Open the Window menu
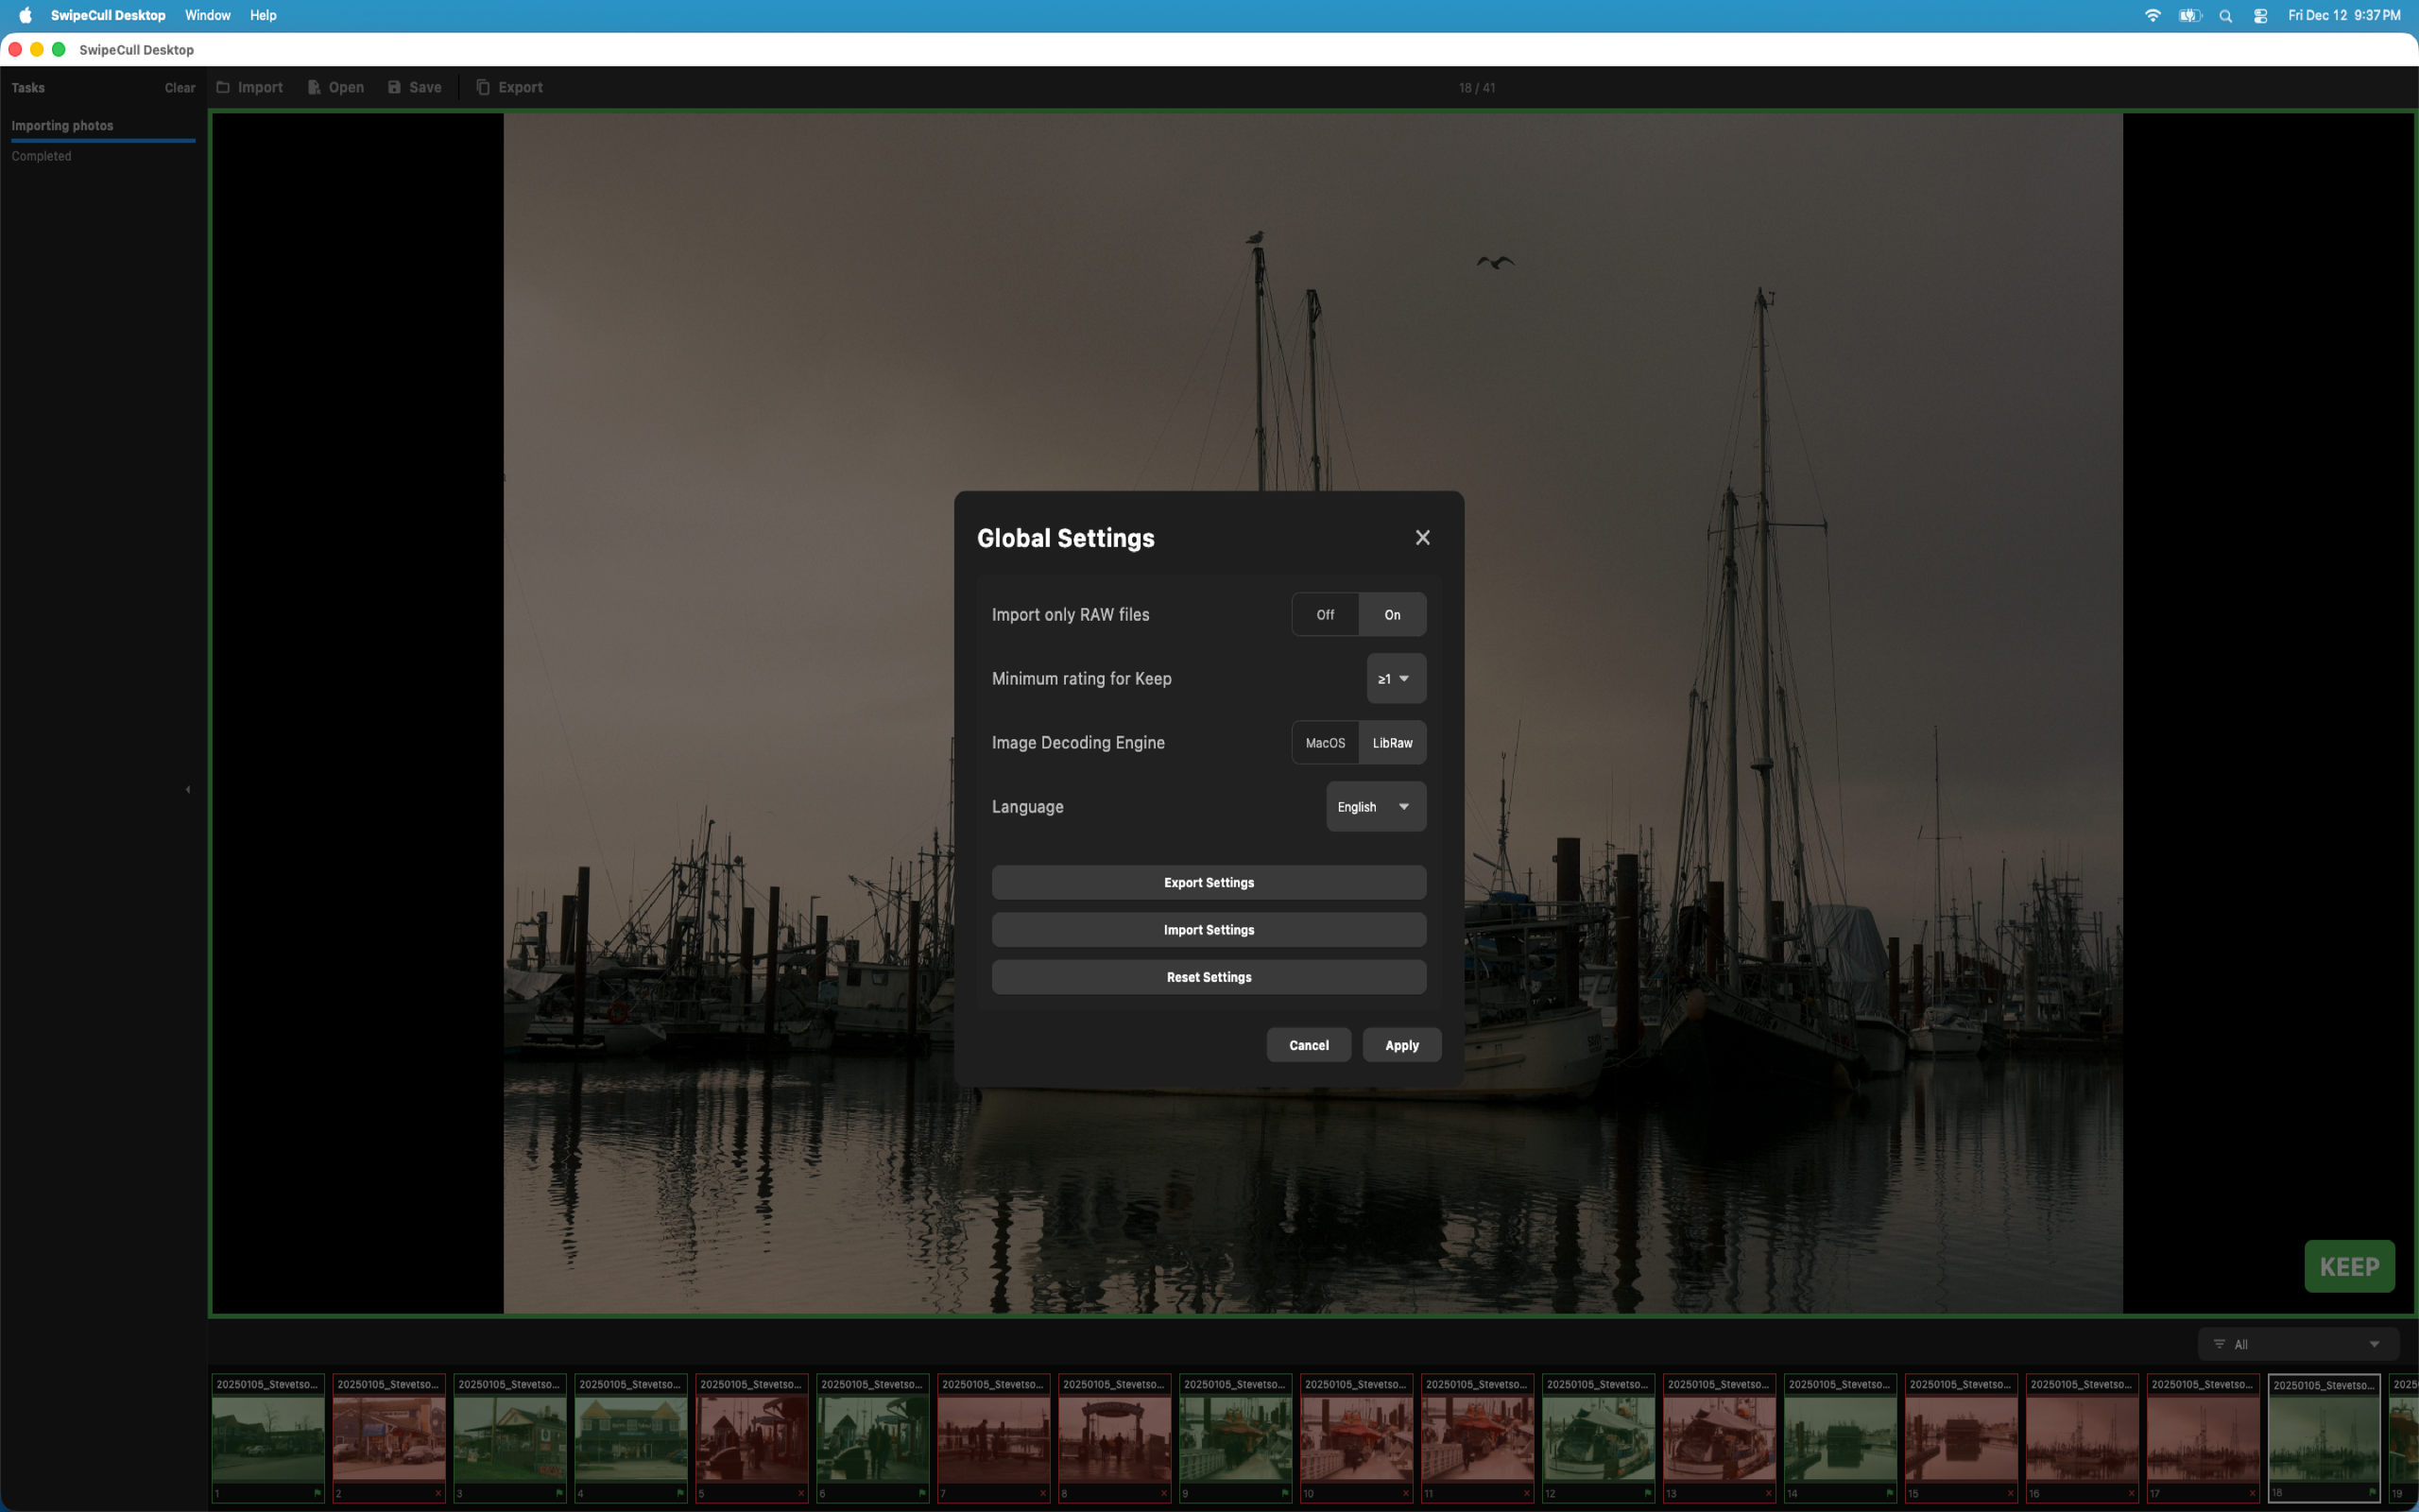Screen dimensions: 2419x1512 click(x=207, y=15)
